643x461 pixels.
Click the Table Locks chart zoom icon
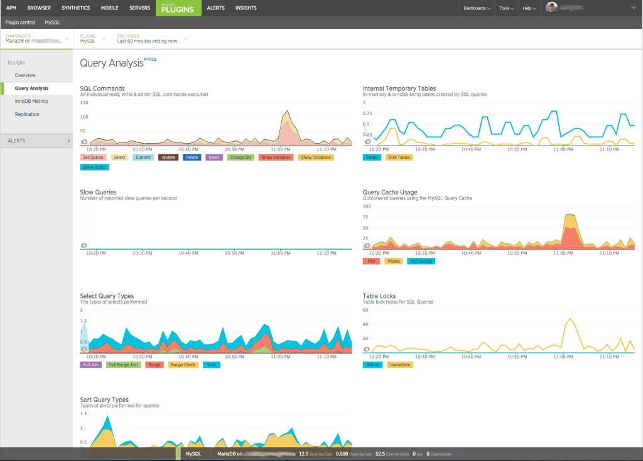367,349
